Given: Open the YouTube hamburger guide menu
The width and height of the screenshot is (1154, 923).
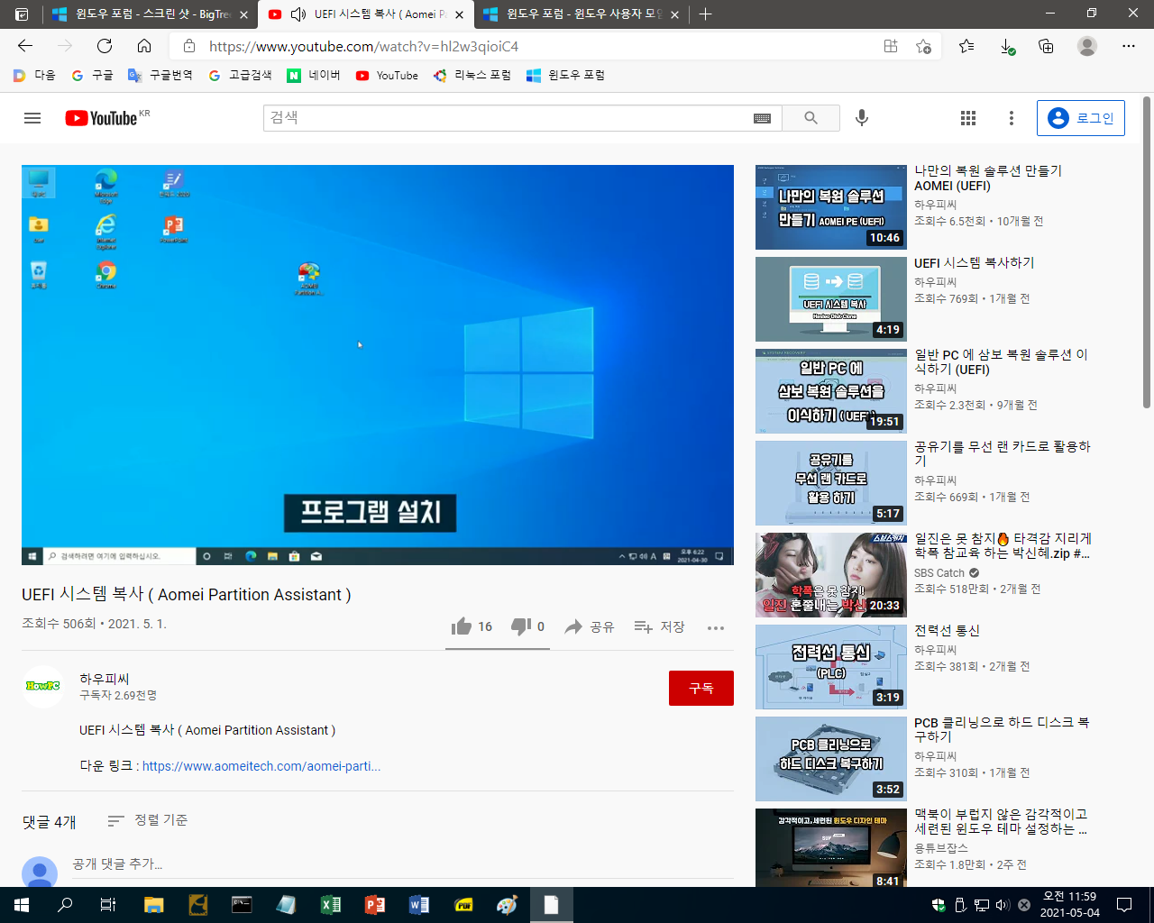Looking at the screenshot, I should click(32, 118).
